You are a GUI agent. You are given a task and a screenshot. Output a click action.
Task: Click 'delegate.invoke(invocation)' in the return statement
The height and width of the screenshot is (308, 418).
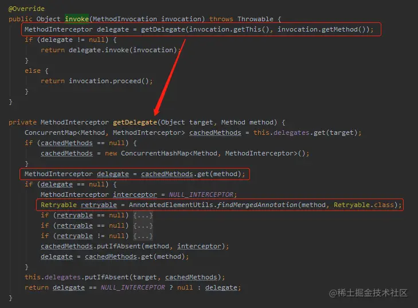(123, 50)
